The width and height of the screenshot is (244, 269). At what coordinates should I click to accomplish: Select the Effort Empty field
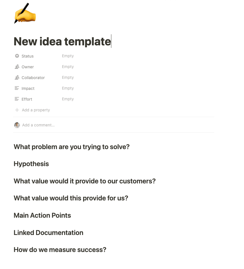point(68,99)
